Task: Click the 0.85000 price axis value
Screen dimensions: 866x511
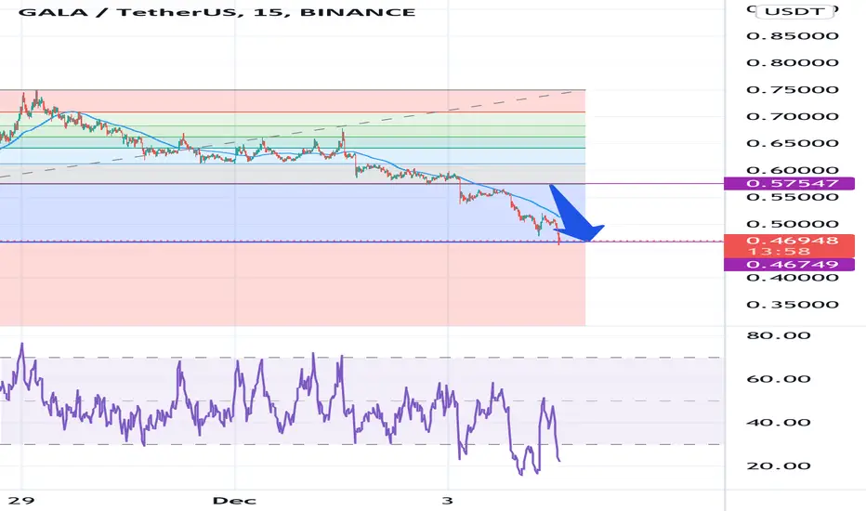Action: (793, 36)
